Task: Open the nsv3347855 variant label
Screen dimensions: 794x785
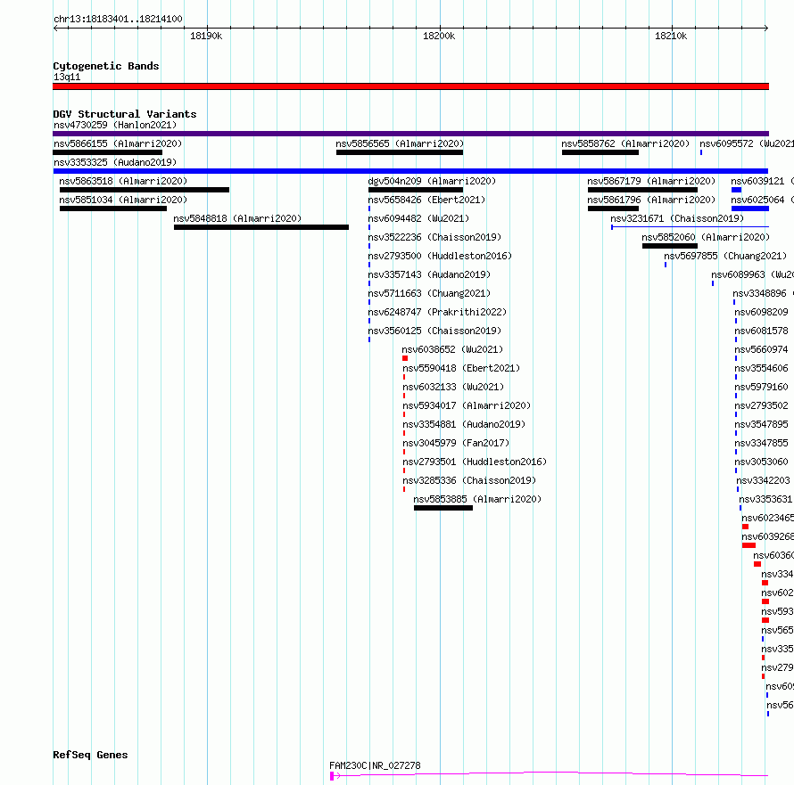Action: tap(761, 443)
